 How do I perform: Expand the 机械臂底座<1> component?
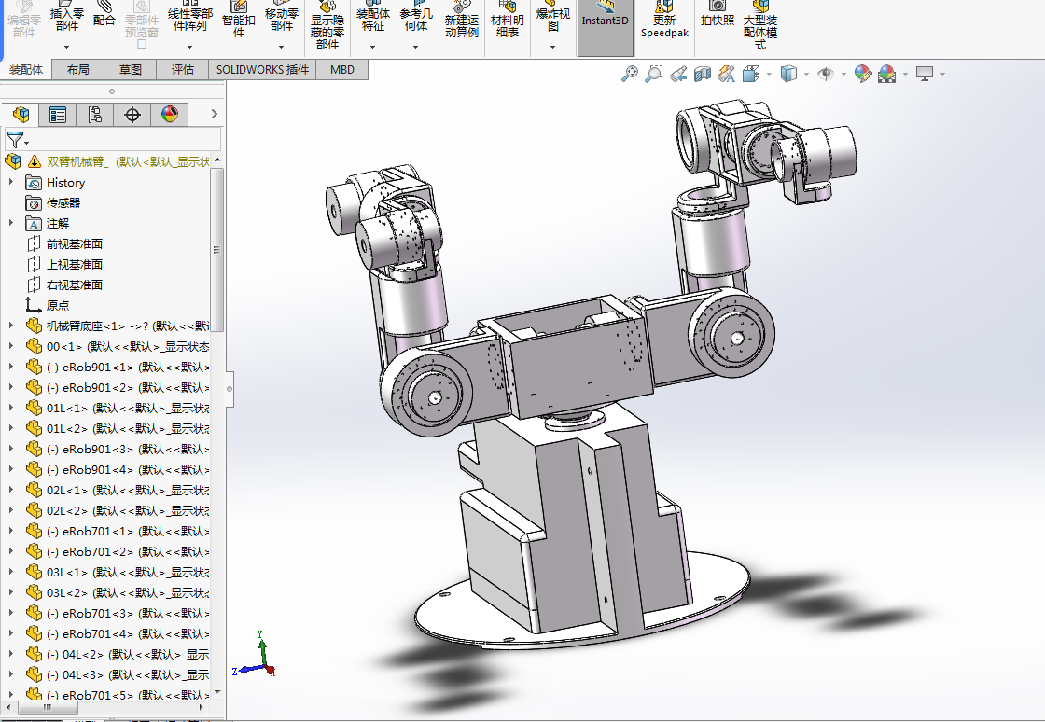pos(10,326)
